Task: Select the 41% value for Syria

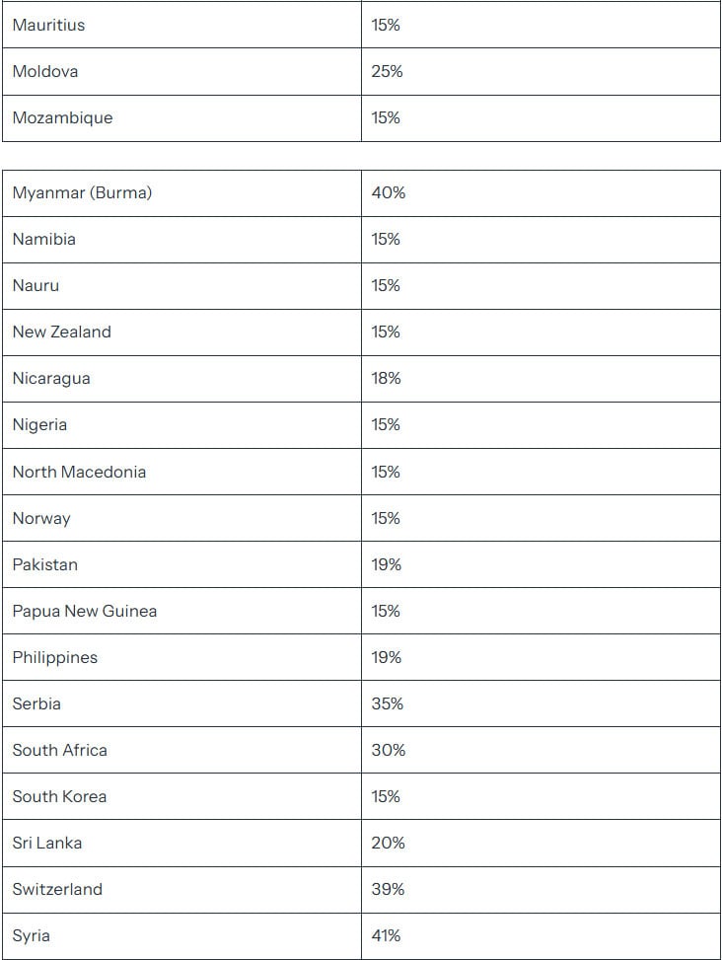Action: point(386,935)
